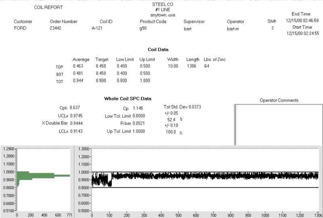Click the BOT average value 0.481
Image resolution: width=323 pixels, height=218 pixels.
click(x=78, y=73)
